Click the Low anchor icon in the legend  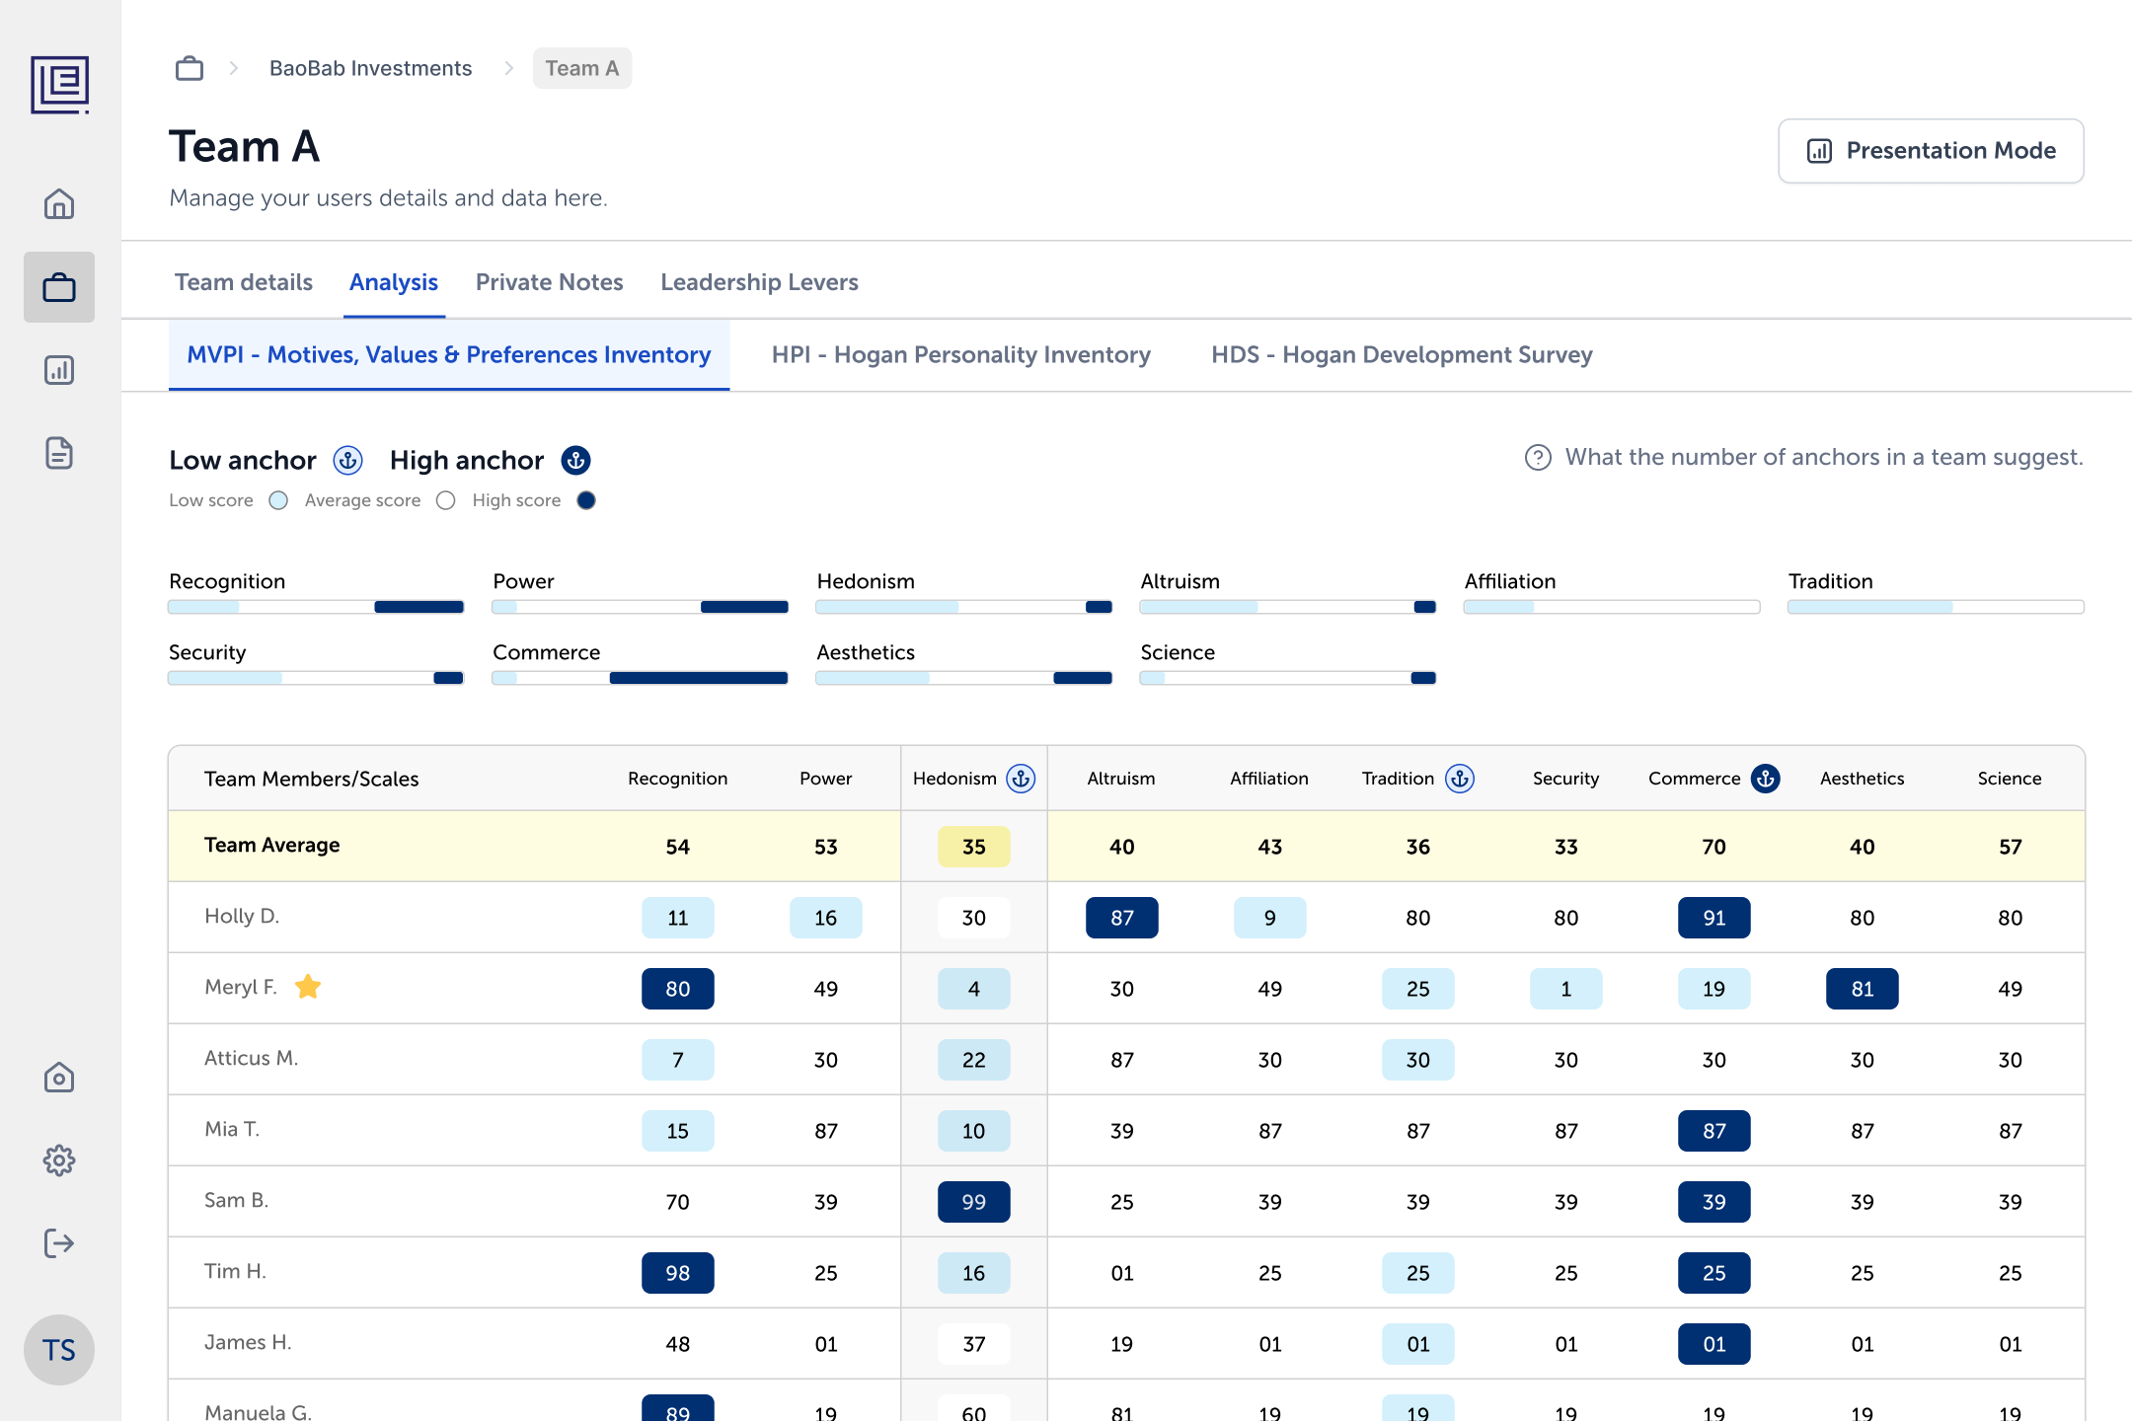coord(347,460)
